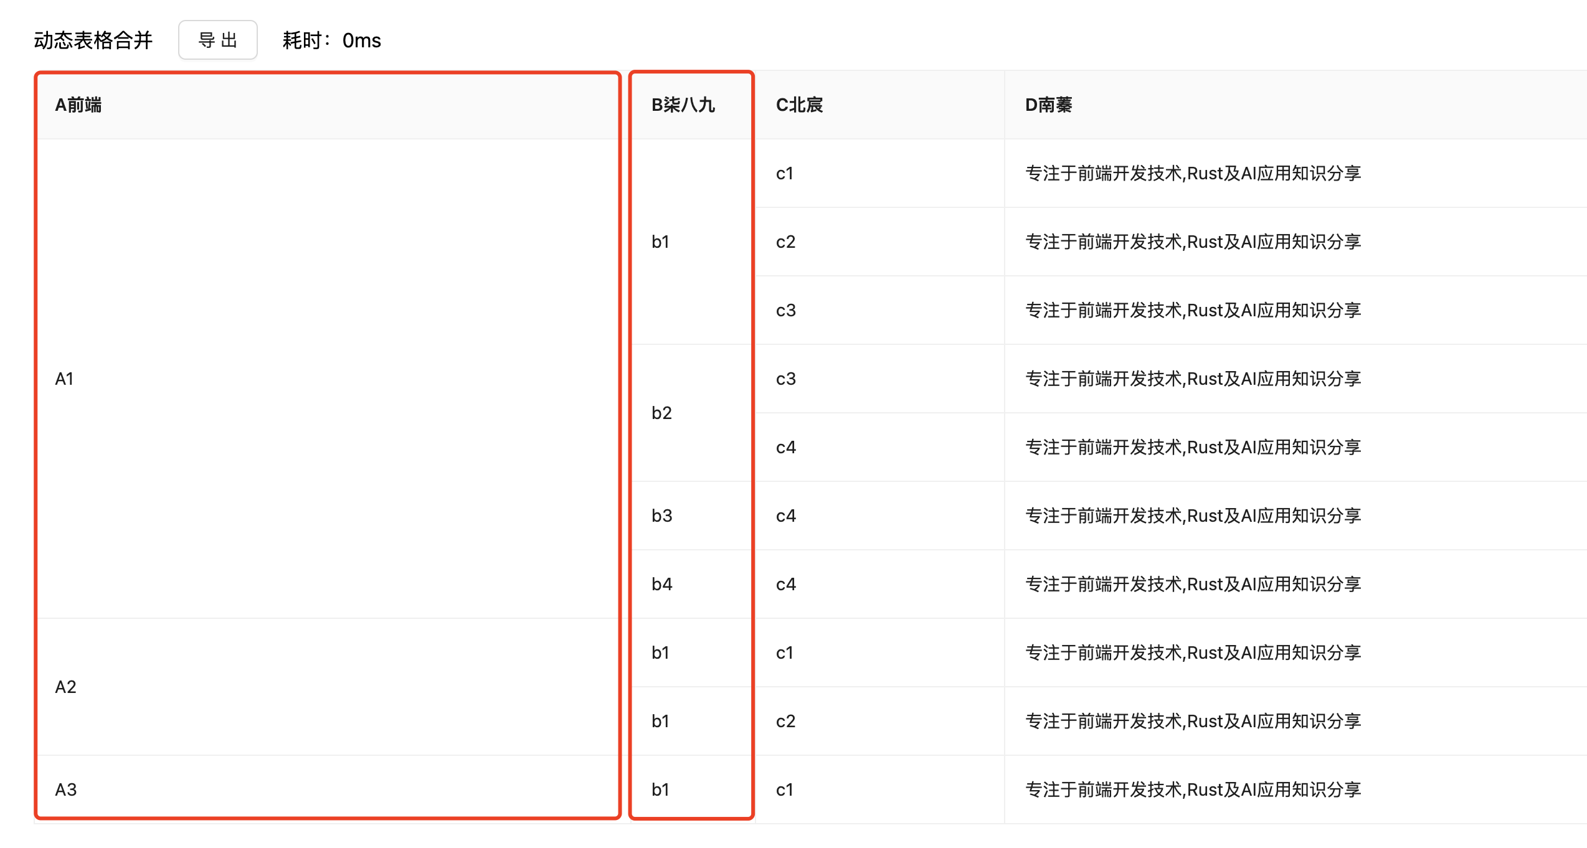Image resolution: width=1587 pixels, height=848 pixels.
Task: Select the B柒八九 column header
Action: coord(683,105)
